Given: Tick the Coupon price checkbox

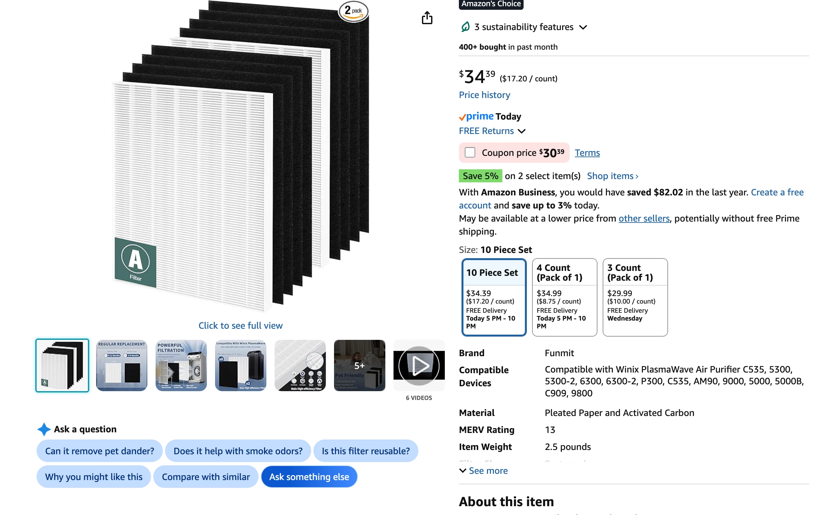Looking at the screenshot, I should click(470, 152).
